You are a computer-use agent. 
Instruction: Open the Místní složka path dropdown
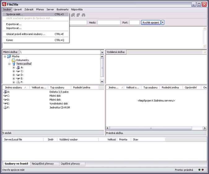click(102, 52)
